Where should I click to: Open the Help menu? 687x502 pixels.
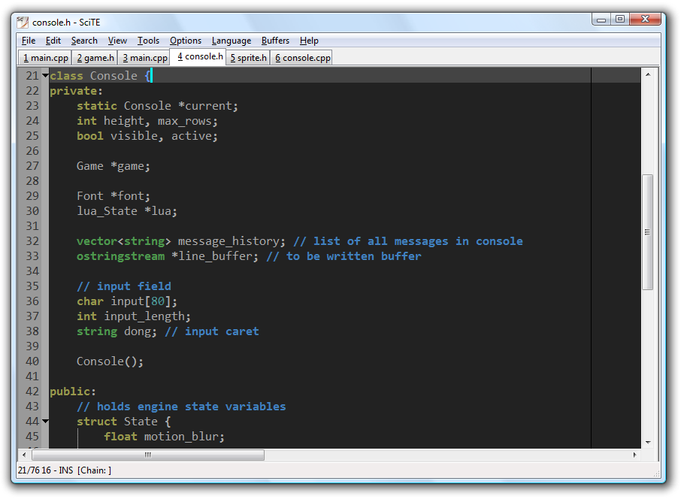[309, 41]
